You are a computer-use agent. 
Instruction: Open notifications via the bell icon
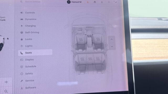coord(102,2)
